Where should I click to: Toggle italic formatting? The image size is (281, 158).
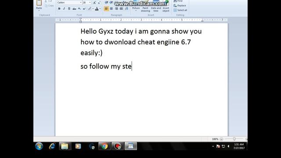pos(64,9)
